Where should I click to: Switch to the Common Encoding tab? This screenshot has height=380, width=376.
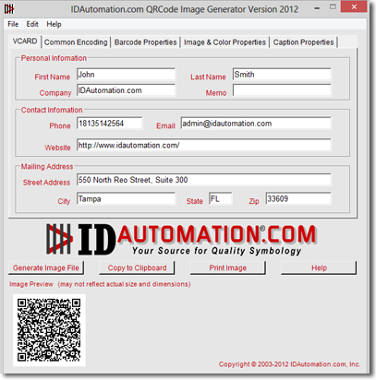coord(76,42)
